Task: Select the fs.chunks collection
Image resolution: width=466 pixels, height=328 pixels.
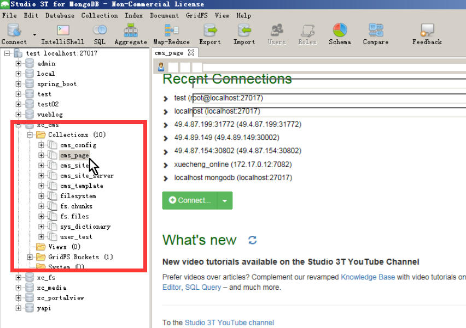Action: [x=76, y=206]
